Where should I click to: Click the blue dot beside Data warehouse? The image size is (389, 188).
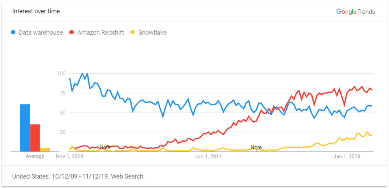pos(14,33)
